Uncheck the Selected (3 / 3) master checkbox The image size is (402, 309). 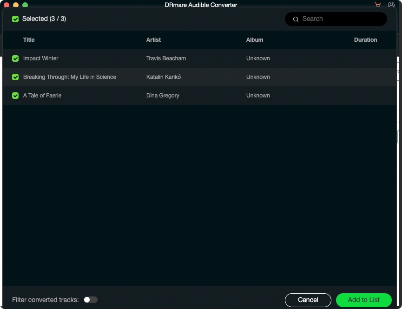pyautogui.click(x=15, y=19)
